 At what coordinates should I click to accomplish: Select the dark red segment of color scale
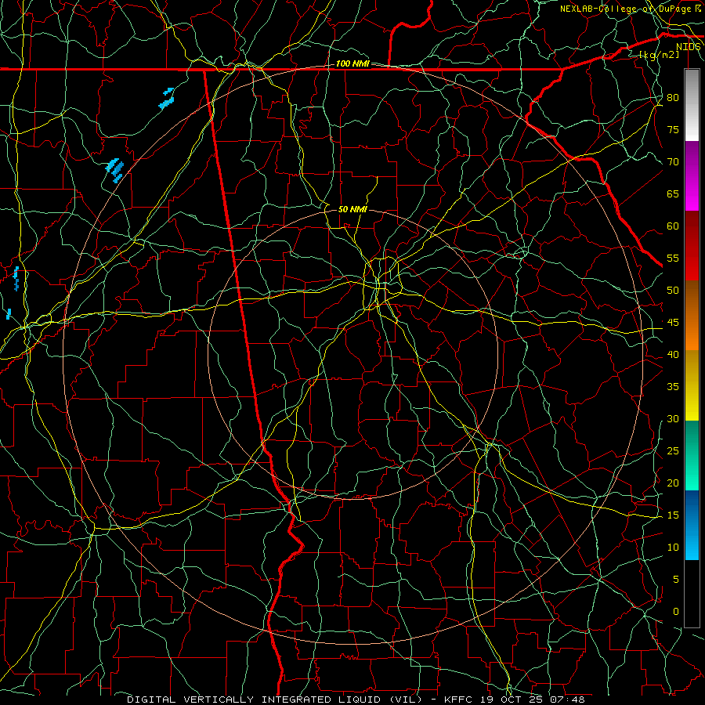click(x=692, y=245)
